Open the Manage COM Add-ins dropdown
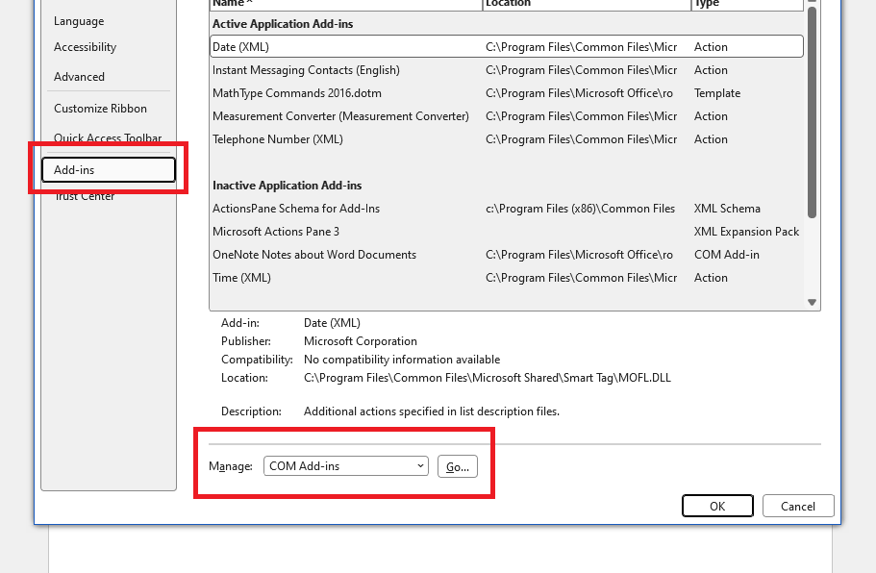 point(346,466)
